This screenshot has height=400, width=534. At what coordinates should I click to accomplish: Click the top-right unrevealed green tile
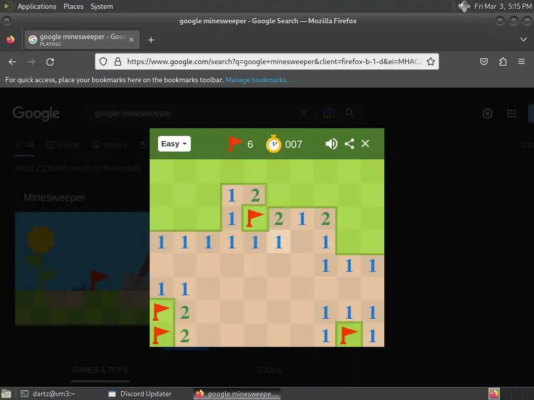(x=372, y=171)
